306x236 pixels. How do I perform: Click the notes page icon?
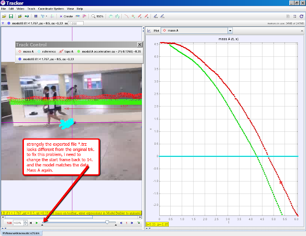pos(288,16)
